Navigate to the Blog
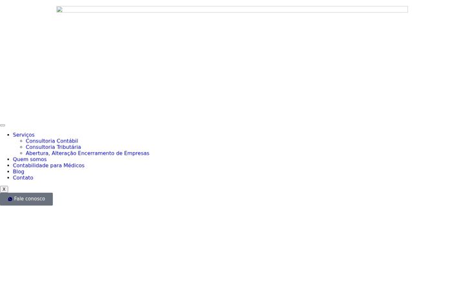The height and width of the screenshot is (290, 464). pos(18,171)
